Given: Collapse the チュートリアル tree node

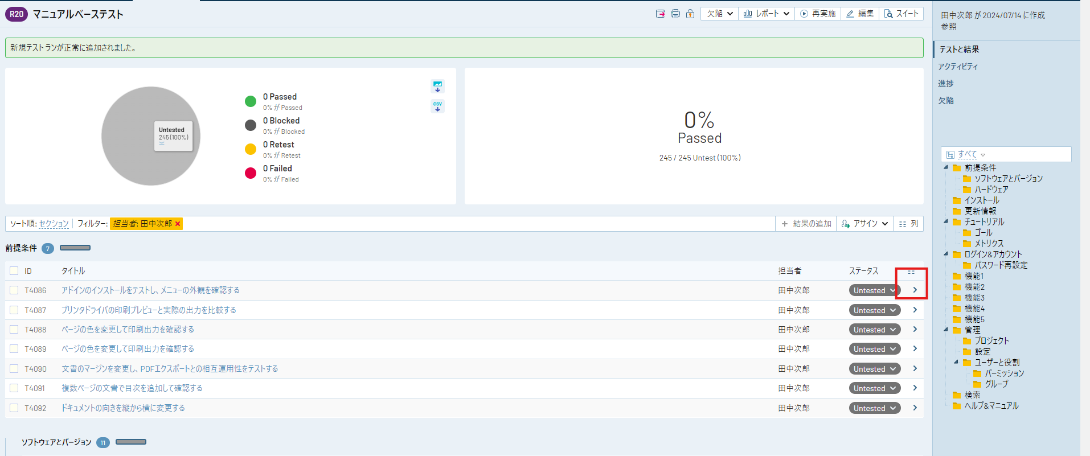Looking at the screenshot, I should pos(946,221).
